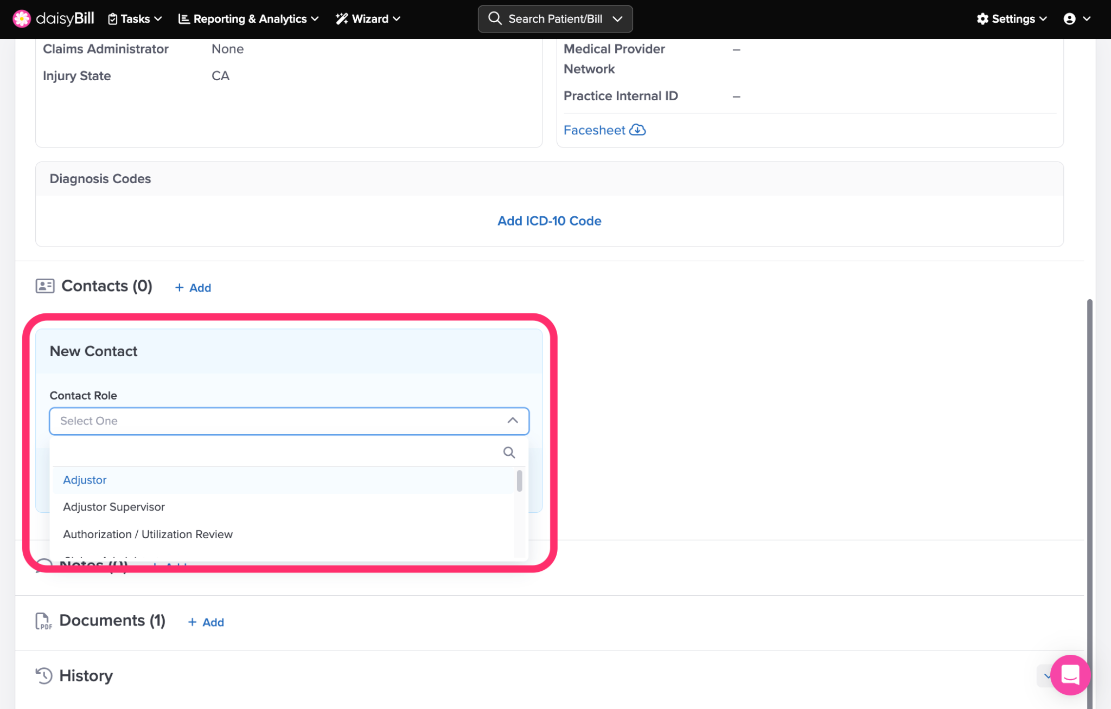This screenshot has width=1111, height=709.
Task: Pick Authorization / Utilization Review option
Action: [148, 534]
